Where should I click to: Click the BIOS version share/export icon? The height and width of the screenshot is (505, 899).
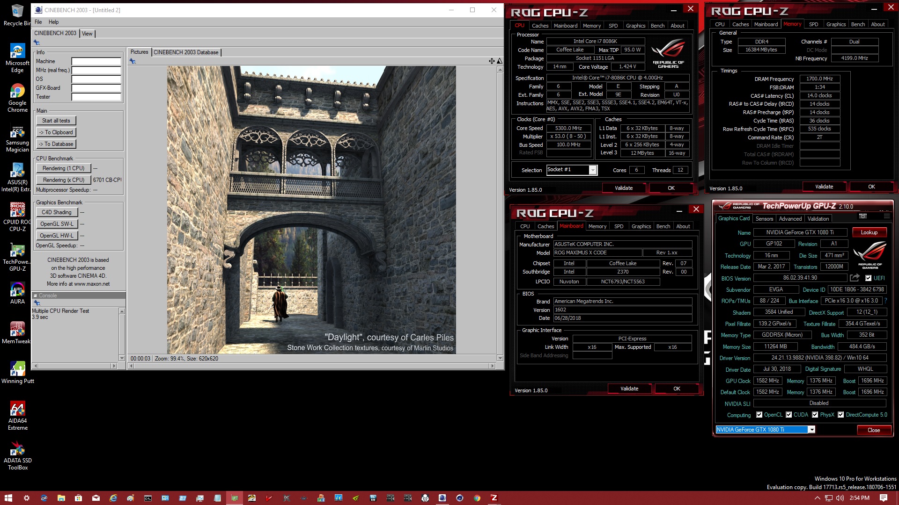point(855,278)
